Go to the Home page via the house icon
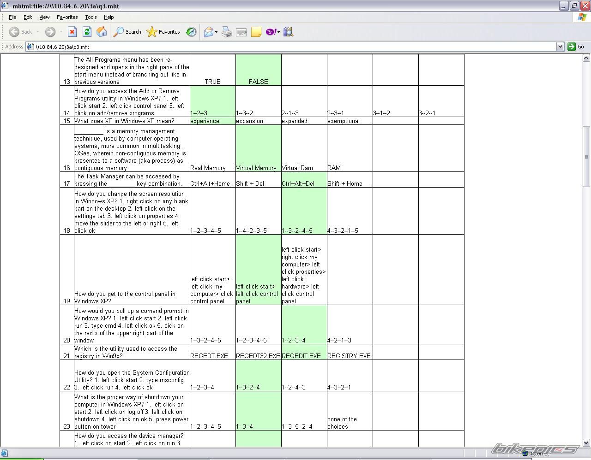Image resolution: width=591 pixels, height=460 pixels. pyautogui.click(x=102, y=32)
